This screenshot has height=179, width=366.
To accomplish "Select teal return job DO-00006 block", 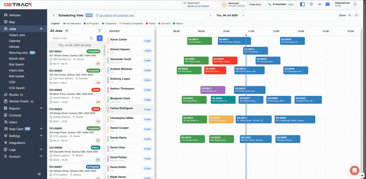I will pyautogui.click(x=223, y=100).
